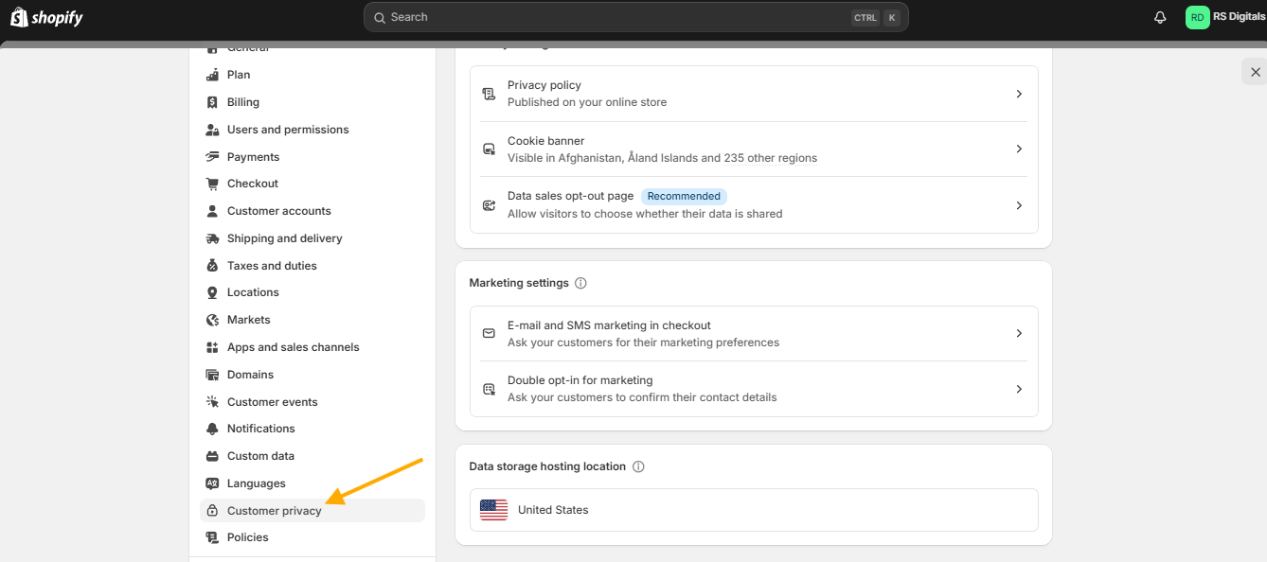Click the Locations pin icon
Image resolution: width=1267 pixels, height=562 pixels.
(x=212, y=293)
